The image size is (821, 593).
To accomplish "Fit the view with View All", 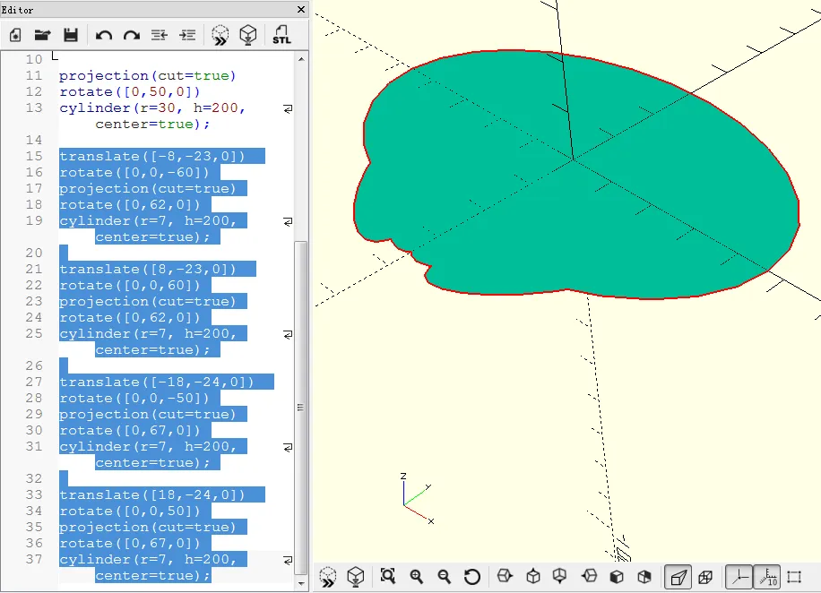I will coord(388,576).
